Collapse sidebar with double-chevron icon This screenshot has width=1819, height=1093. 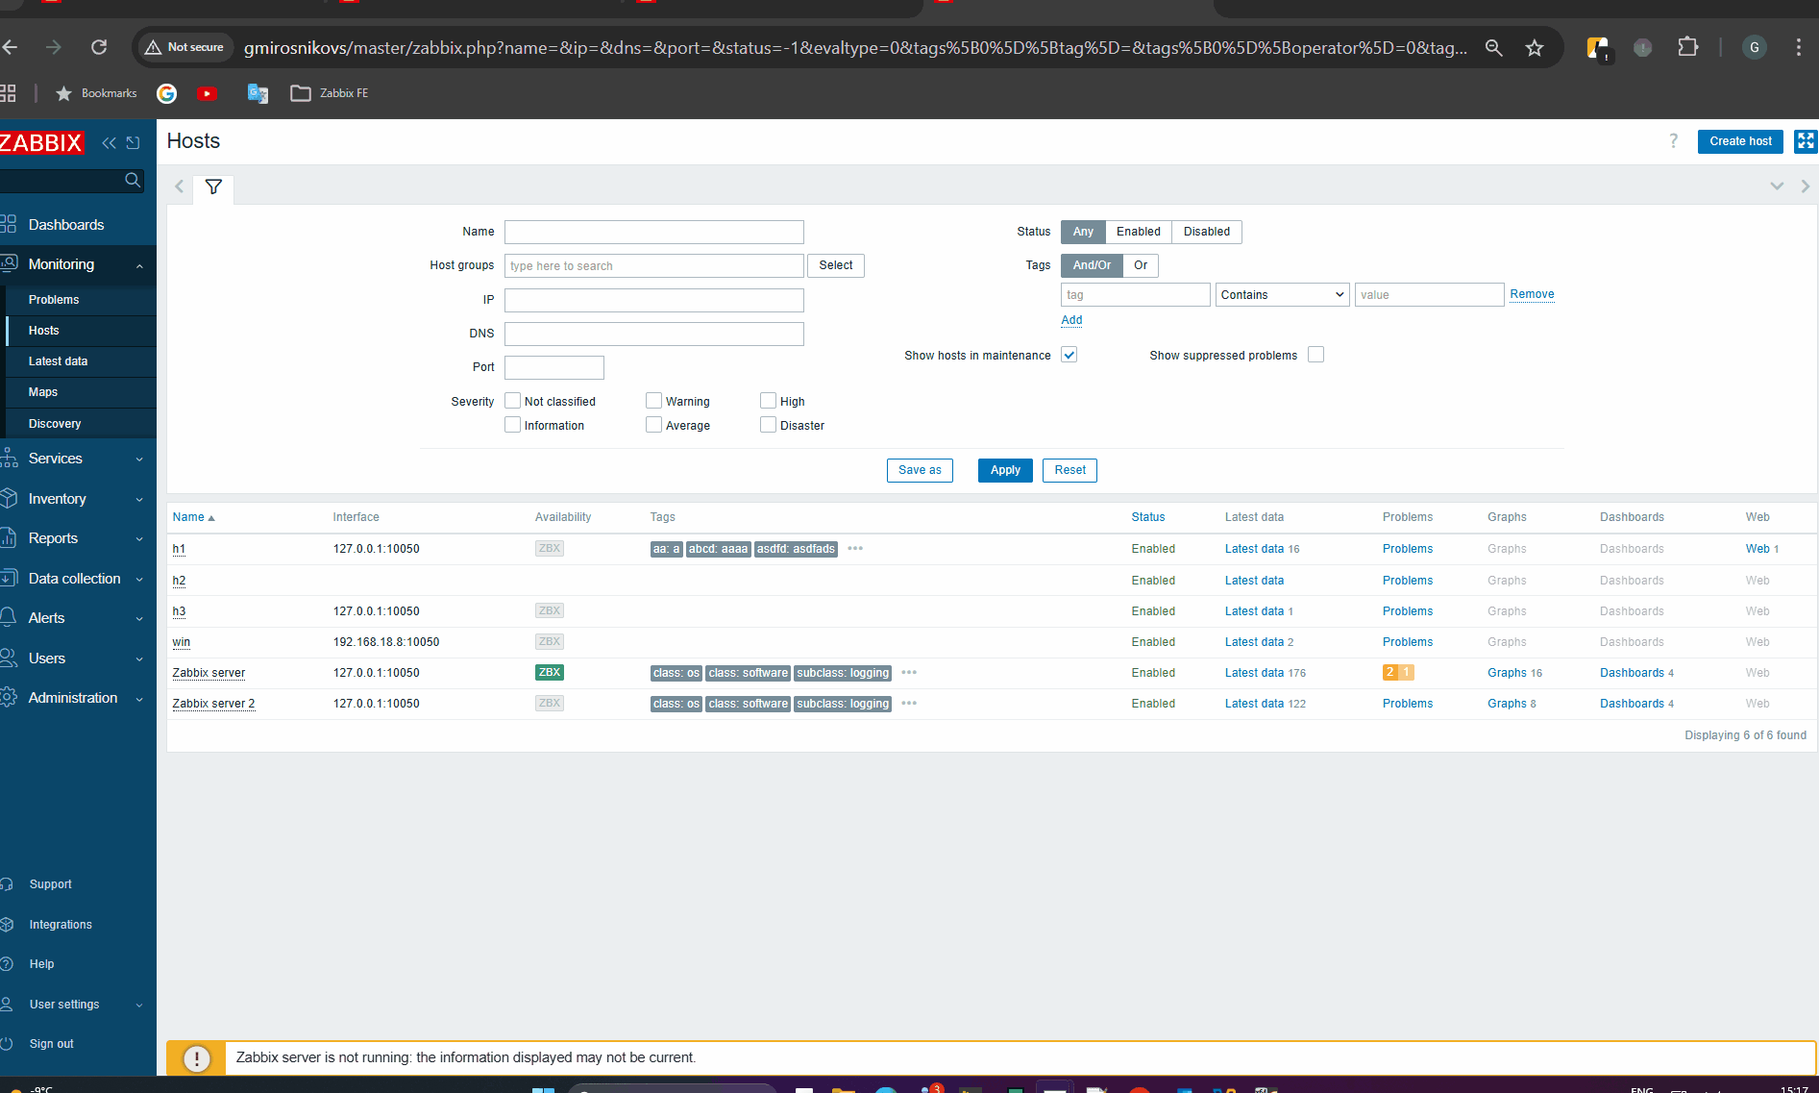110,143
